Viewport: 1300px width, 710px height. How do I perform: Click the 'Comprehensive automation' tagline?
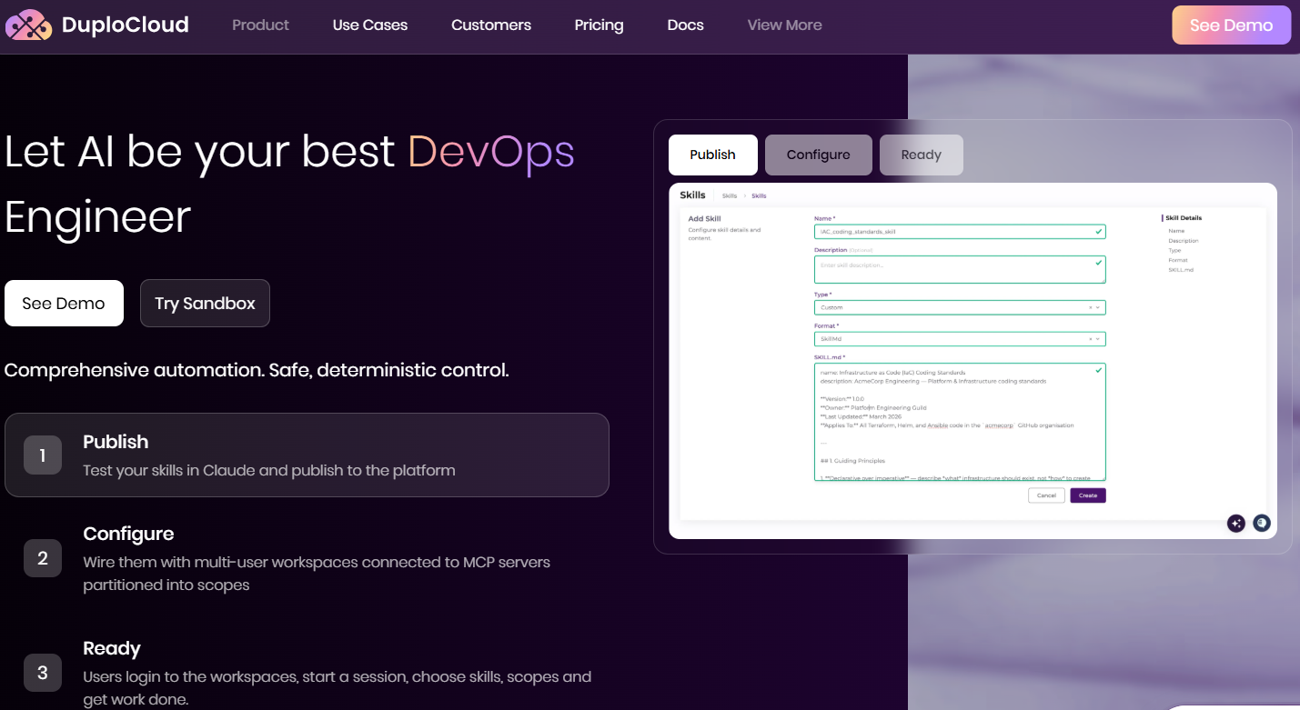tap(257, 370)
